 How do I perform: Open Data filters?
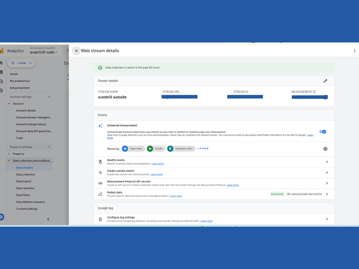[23, 195]
